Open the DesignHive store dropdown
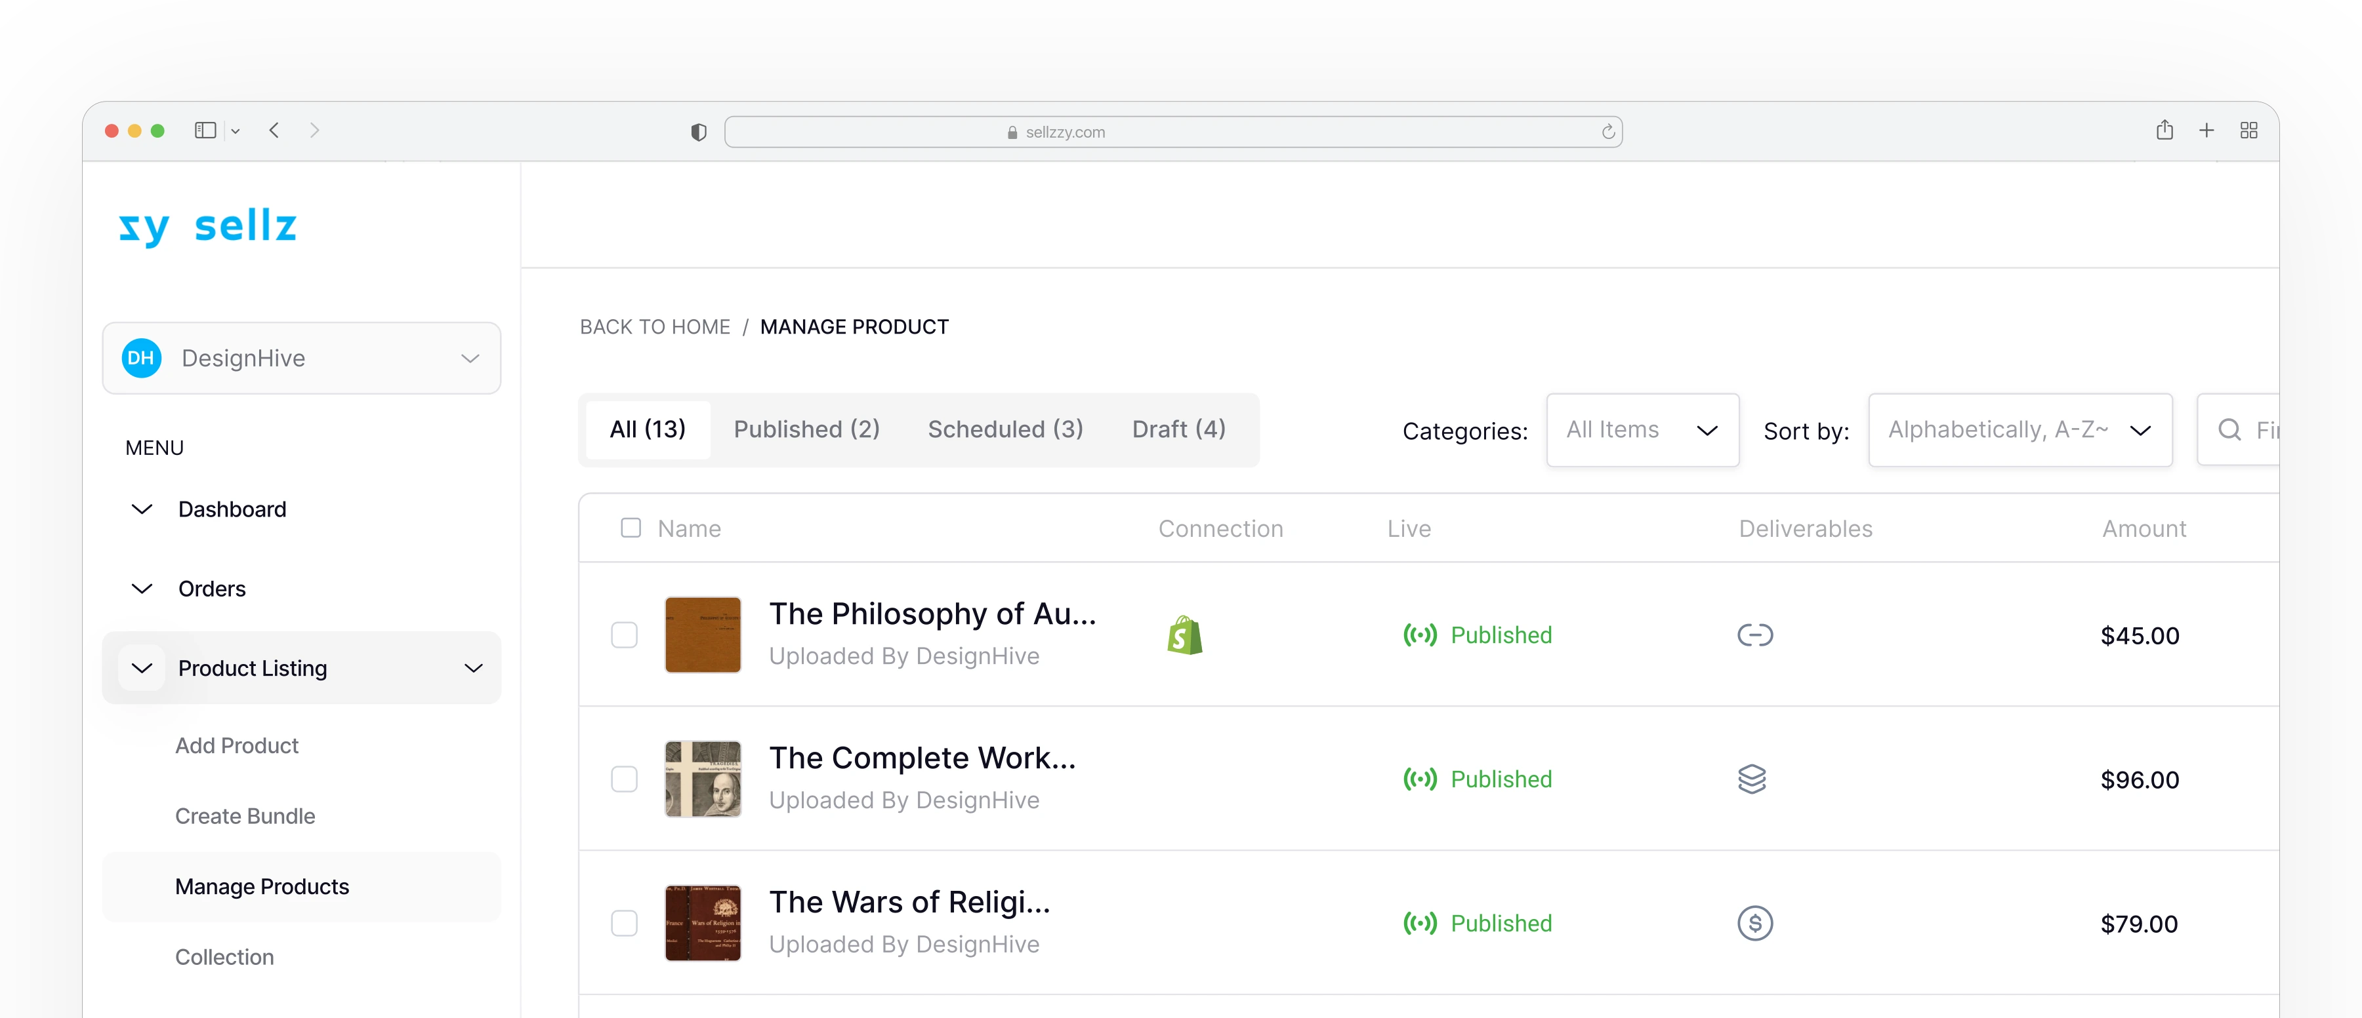 [302, 359]
